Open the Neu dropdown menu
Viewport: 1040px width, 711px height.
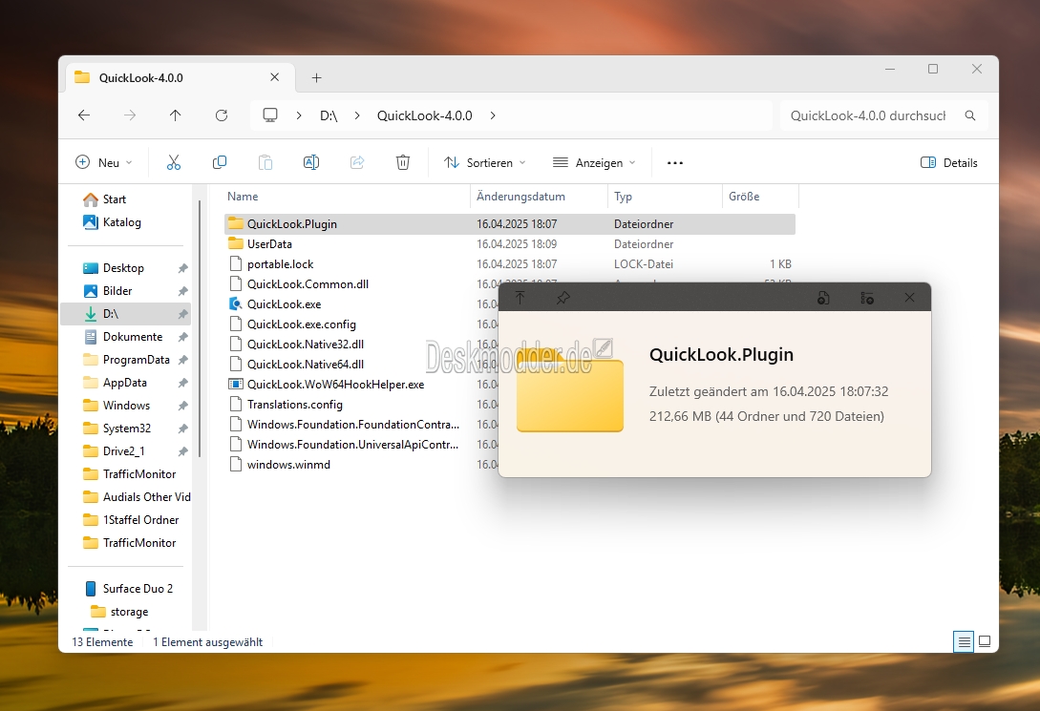104,163
